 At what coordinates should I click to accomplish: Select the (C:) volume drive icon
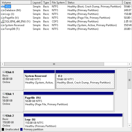[x=3, y=6]
